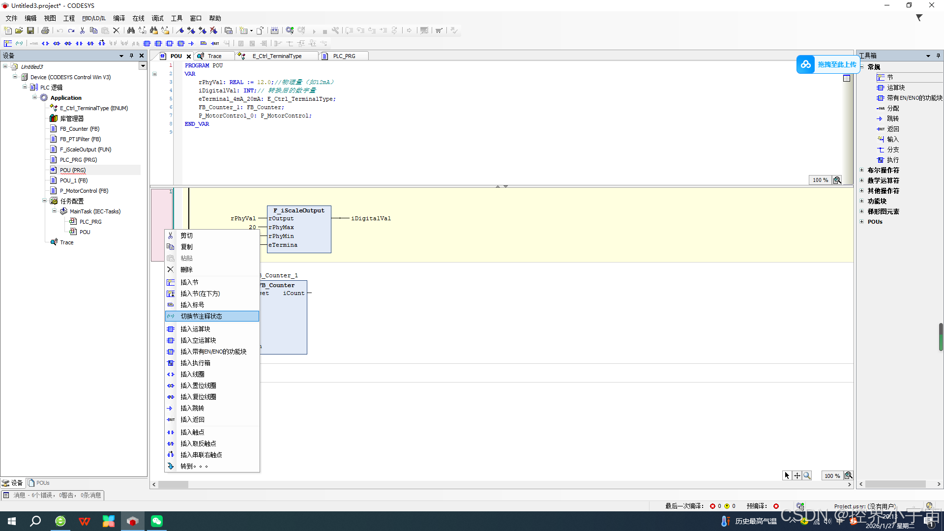
Task: Click the Cut scissors toolbar icon
Action: (82, 30)
